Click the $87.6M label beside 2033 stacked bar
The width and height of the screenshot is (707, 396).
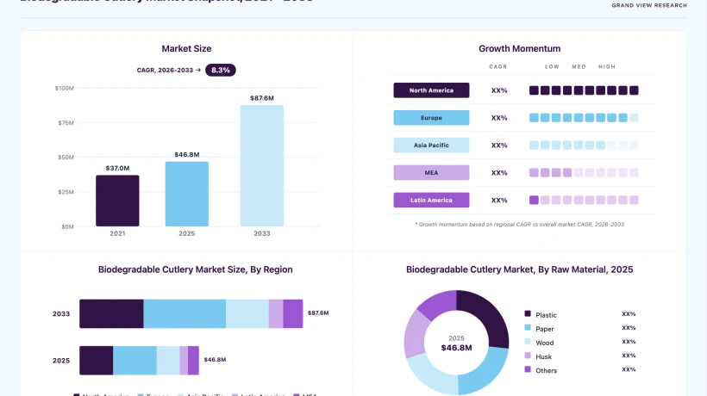click(318, 312)
